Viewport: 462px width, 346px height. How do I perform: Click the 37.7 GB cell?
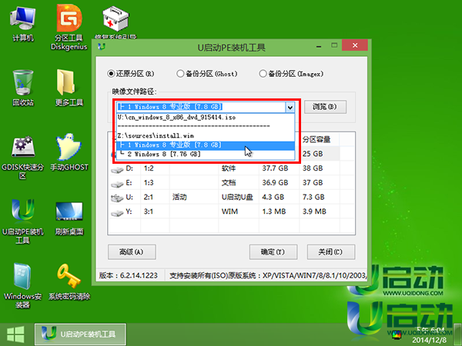(x=279, y=168)
